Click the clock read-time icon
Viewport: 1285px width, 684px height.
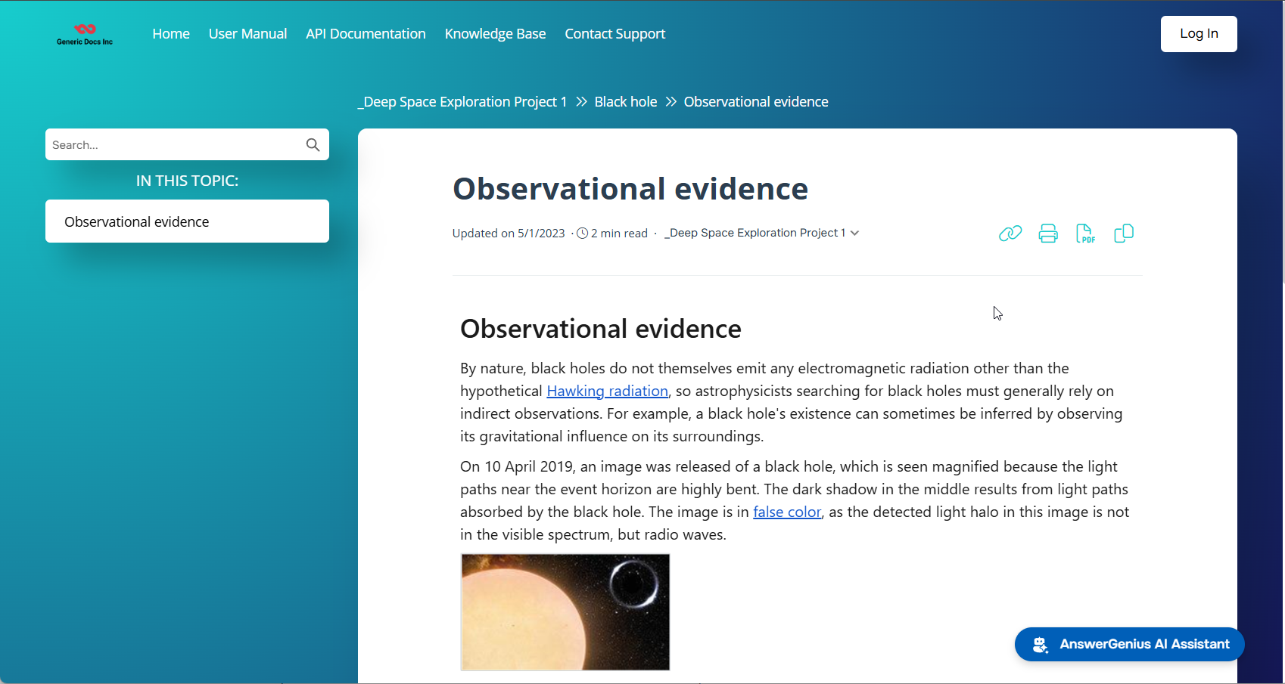[582, 234]
